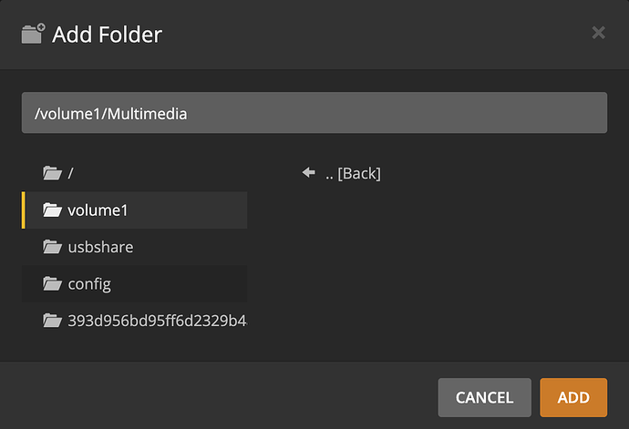Click the folder icon beside 393d956bd95ff6d2329b4
The width and height of the screenshot is (629, 429).
click(x=52, y=322)
